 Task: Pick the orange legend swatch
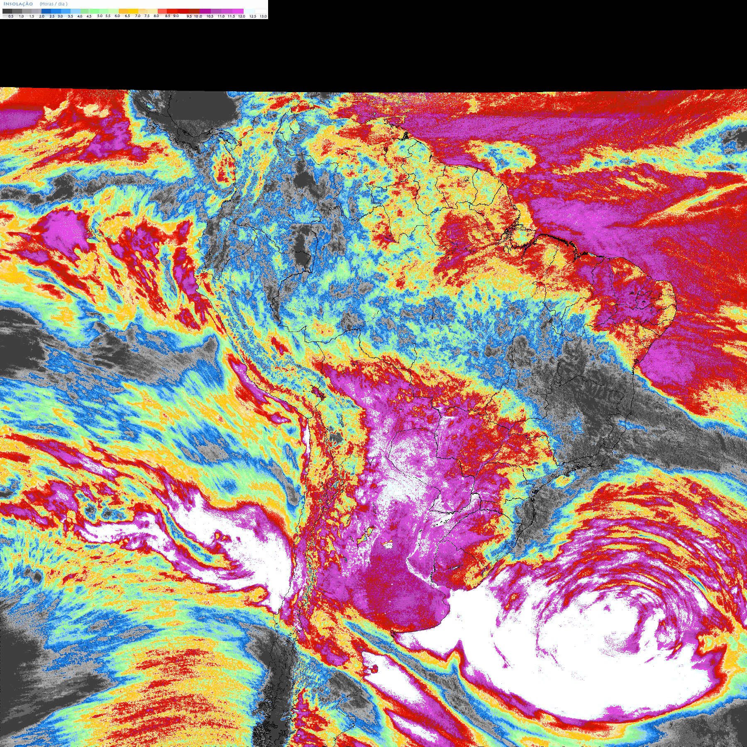point(123,11)
